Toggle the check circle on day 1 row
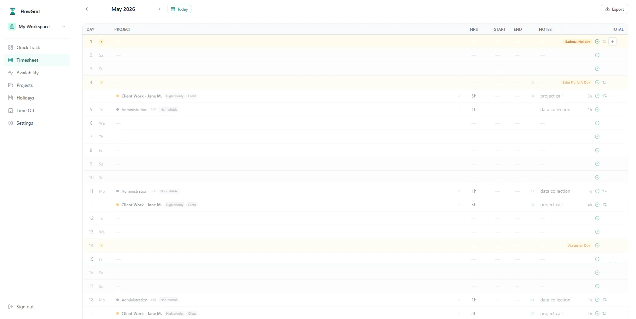Image resolution: width=636 pixels, height=319 pixels. pos(597,41)
